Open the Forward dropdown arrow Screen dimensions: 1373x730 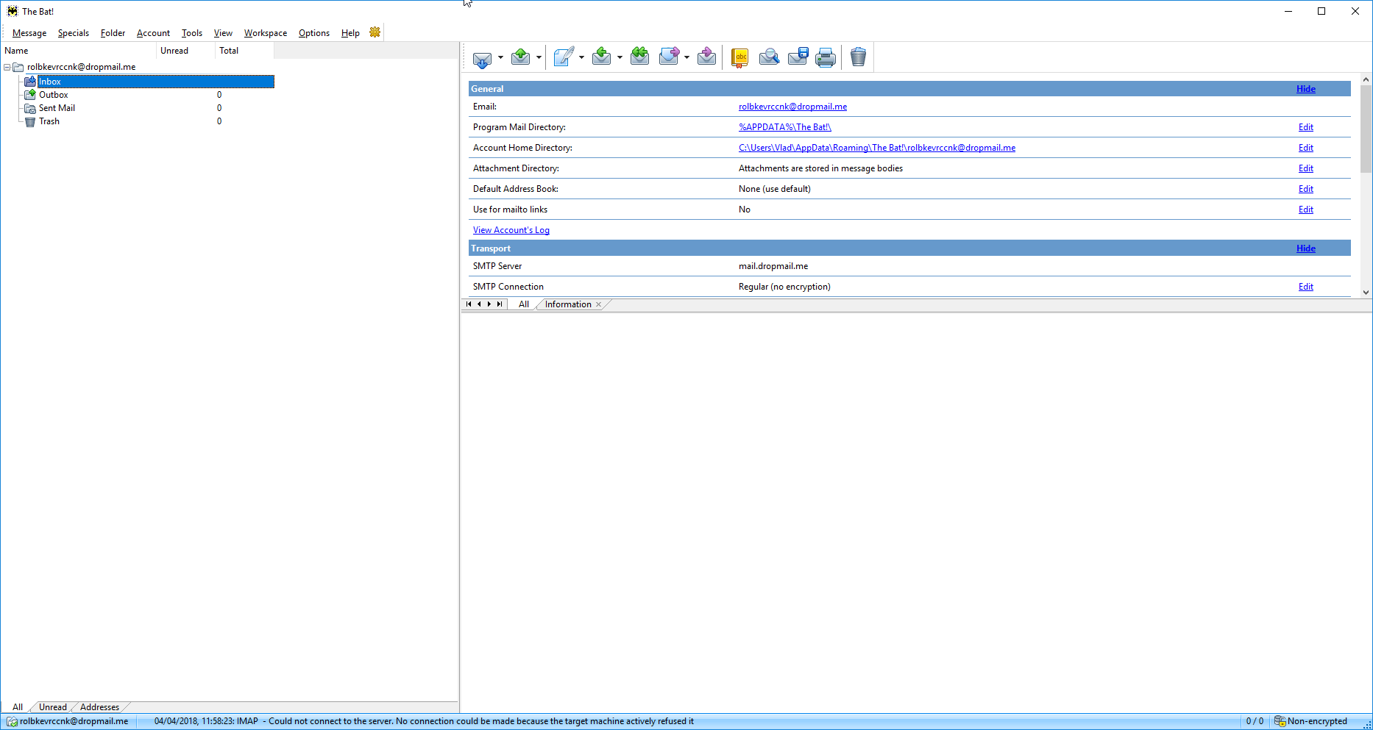click(686, 57)
